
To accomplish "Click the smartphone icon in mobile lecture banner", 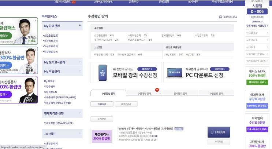I will pos(103,73).
